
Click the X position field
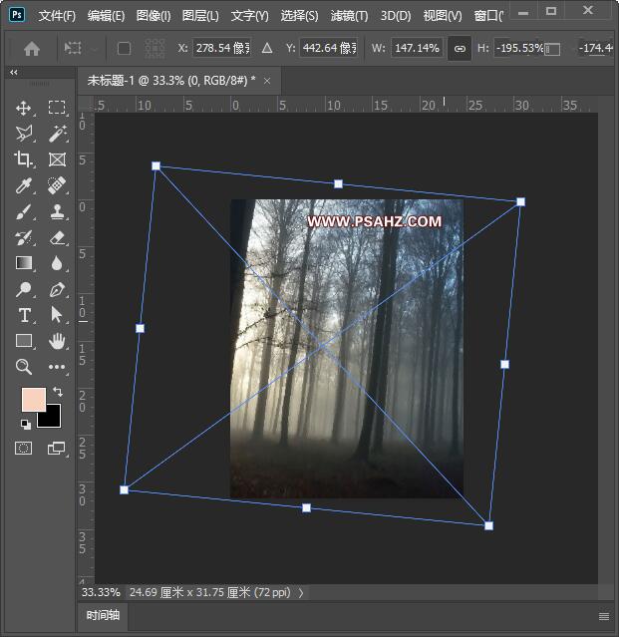click(x=221, y=48)
